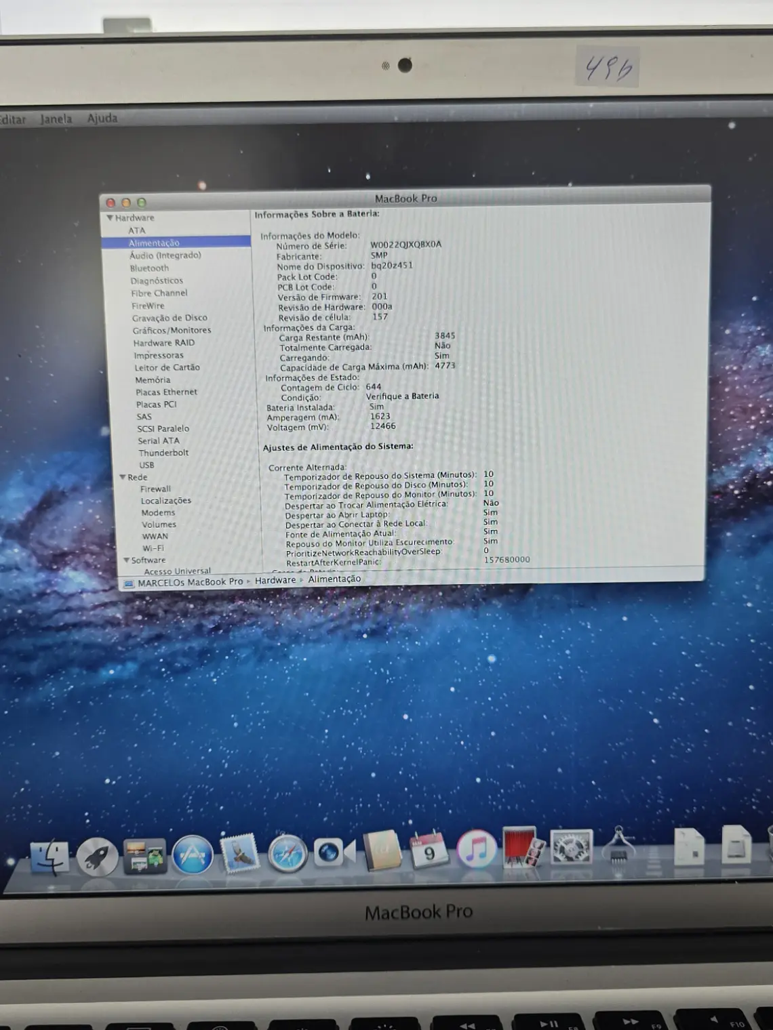Select Serial ATA in the sidebar
This screenshot has height=1030, width=773.
click(159, 441)
